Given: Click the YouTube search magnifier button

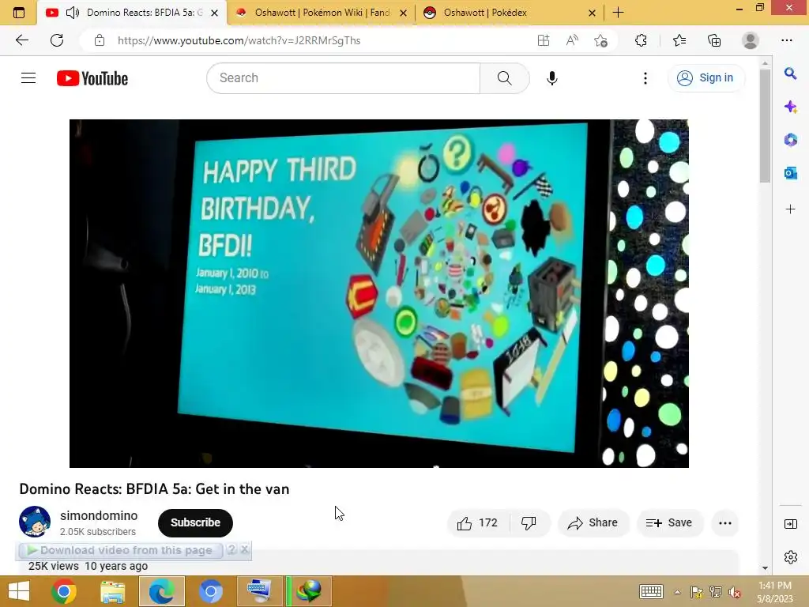Looking at the screenshot, I should [505, 78].
